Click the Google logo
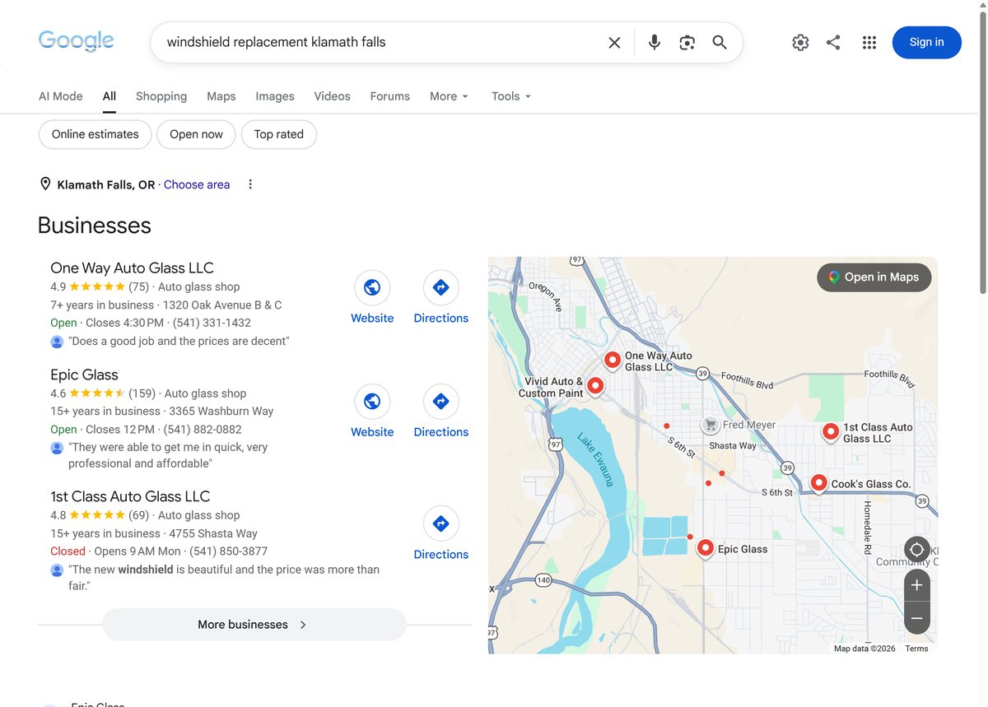This screenshot has width=988, height=707. click(x=76, y=41)
